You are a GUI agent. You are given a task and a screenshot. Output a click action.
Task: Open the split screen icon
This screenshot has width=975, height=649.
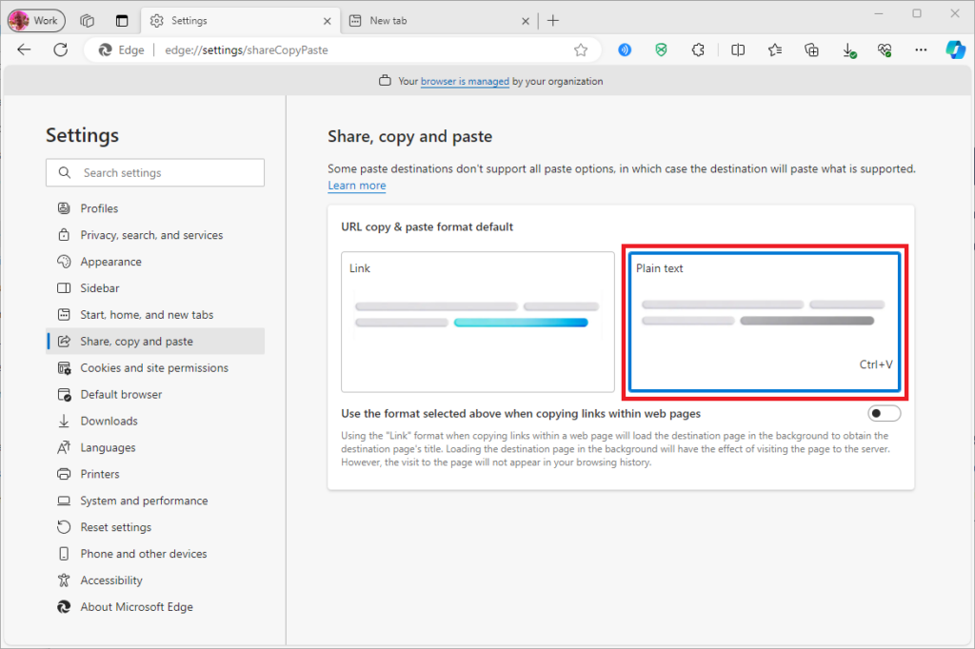pyautogui.click(x=738, y=49)
